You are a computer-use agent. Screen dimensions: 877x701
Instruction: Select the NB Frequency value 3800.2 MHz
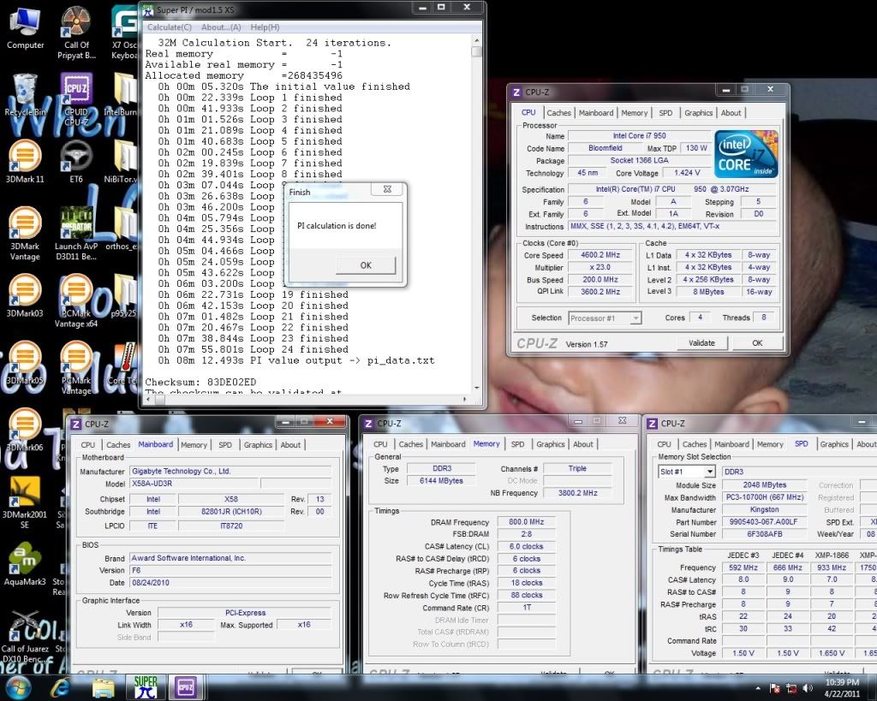tap(578, 493)
